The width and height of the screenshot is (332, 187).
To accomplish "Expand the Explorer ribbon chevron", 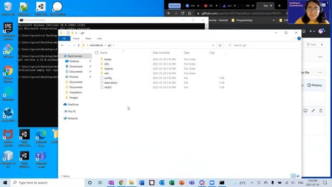I will pos(295,38).
